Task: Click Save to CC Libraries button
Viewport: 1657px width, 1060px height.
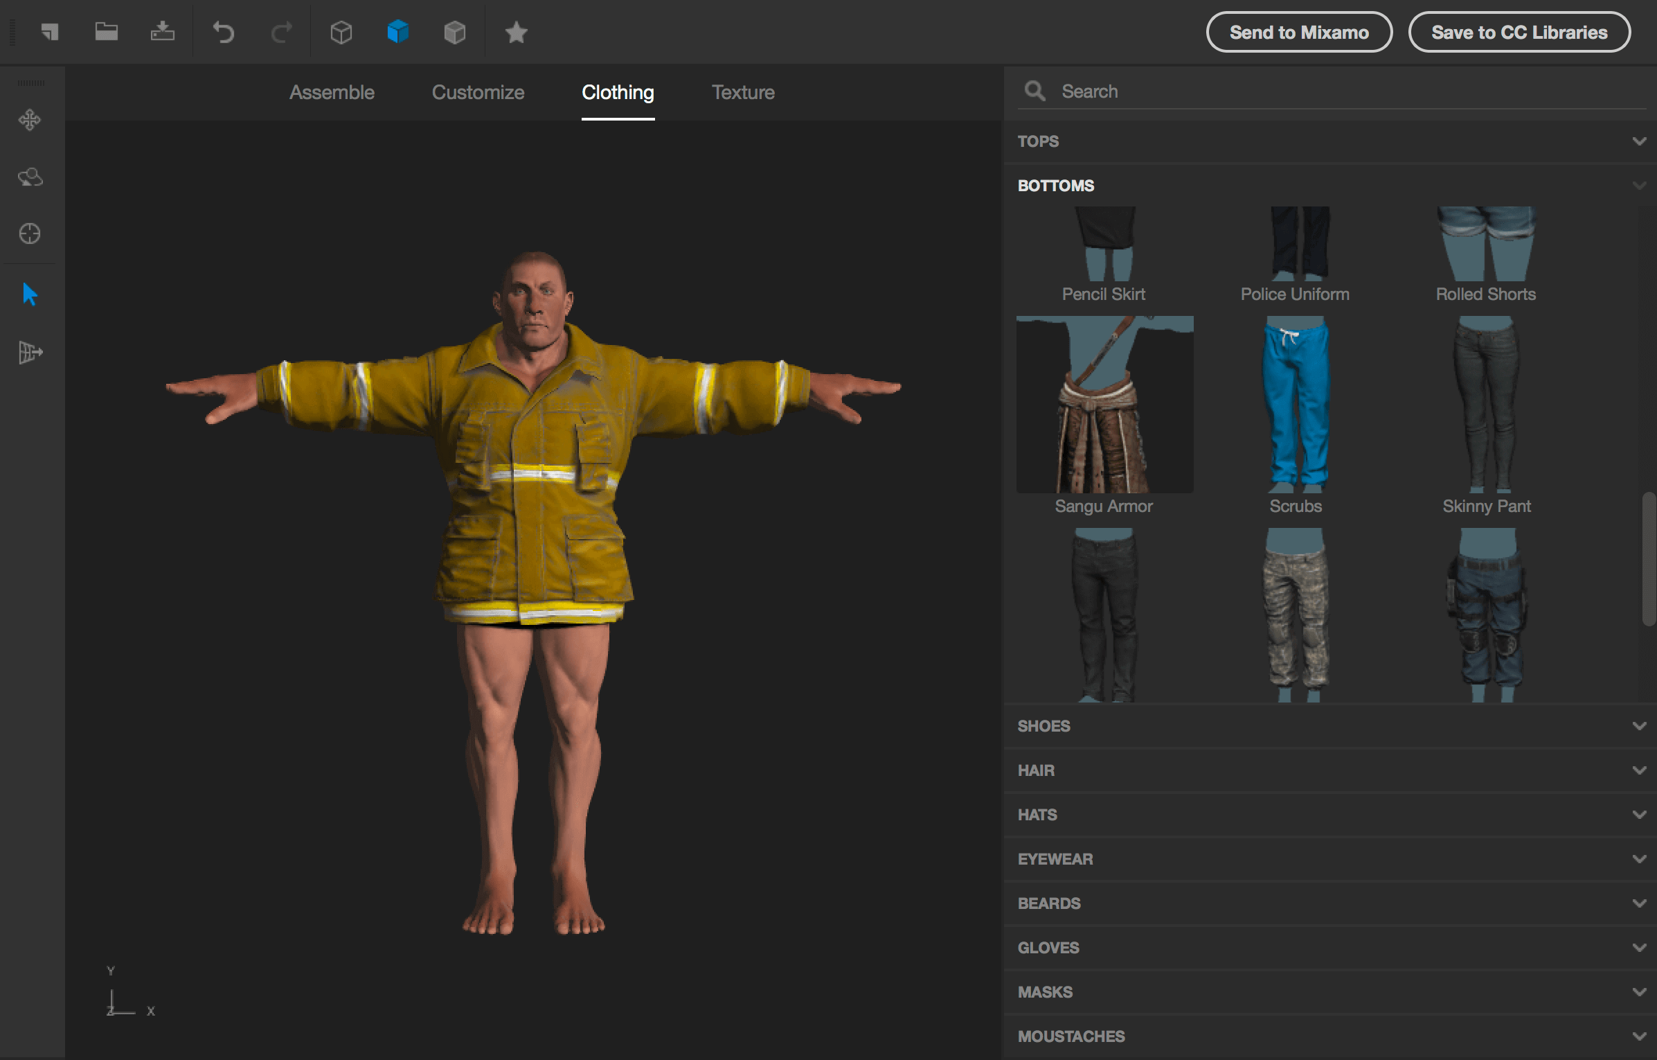Action: pos(1519,32)
